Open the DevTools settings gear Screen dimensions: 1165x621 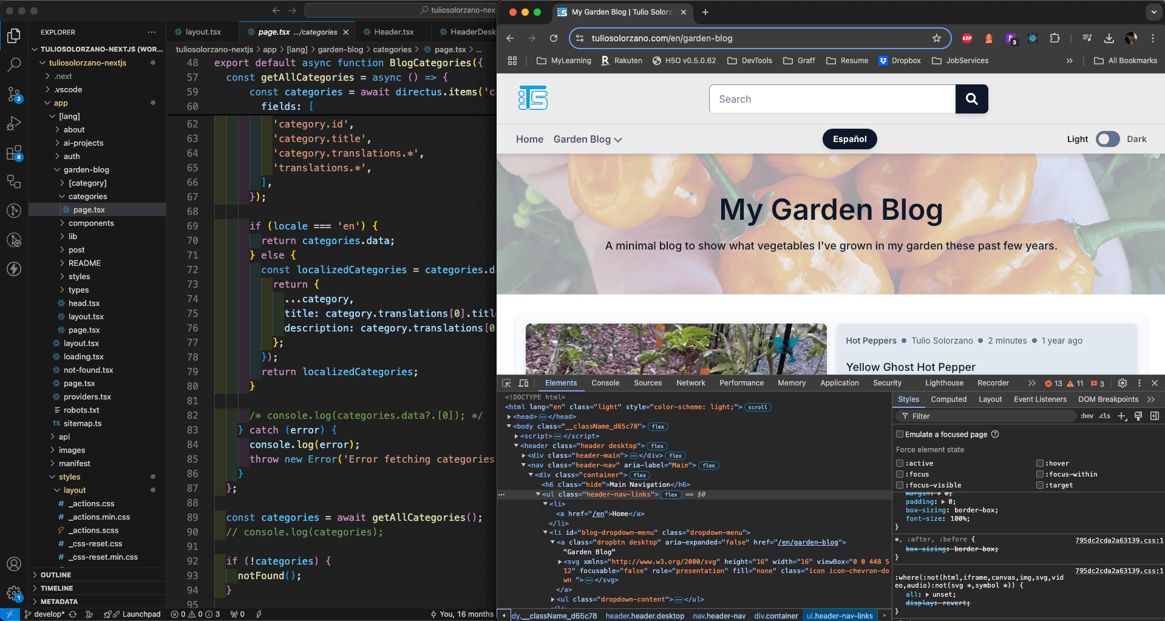coord(1123,383)
